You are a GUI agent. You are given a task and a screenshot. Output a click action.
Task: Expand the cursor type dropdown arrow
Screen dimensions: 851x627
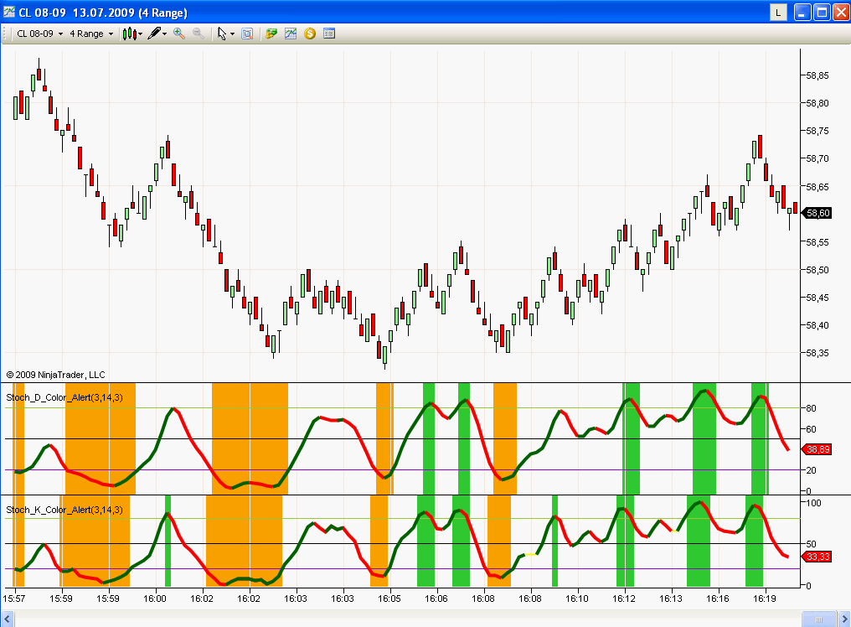coord(232,34)
